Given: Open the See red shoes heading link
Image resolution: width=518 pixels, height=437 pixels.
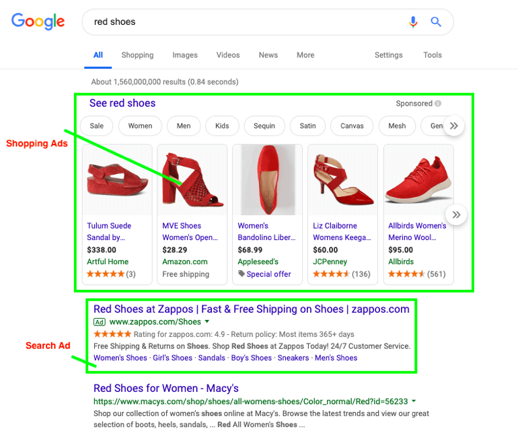Looking at the screenshot, I should click(122, 103).
